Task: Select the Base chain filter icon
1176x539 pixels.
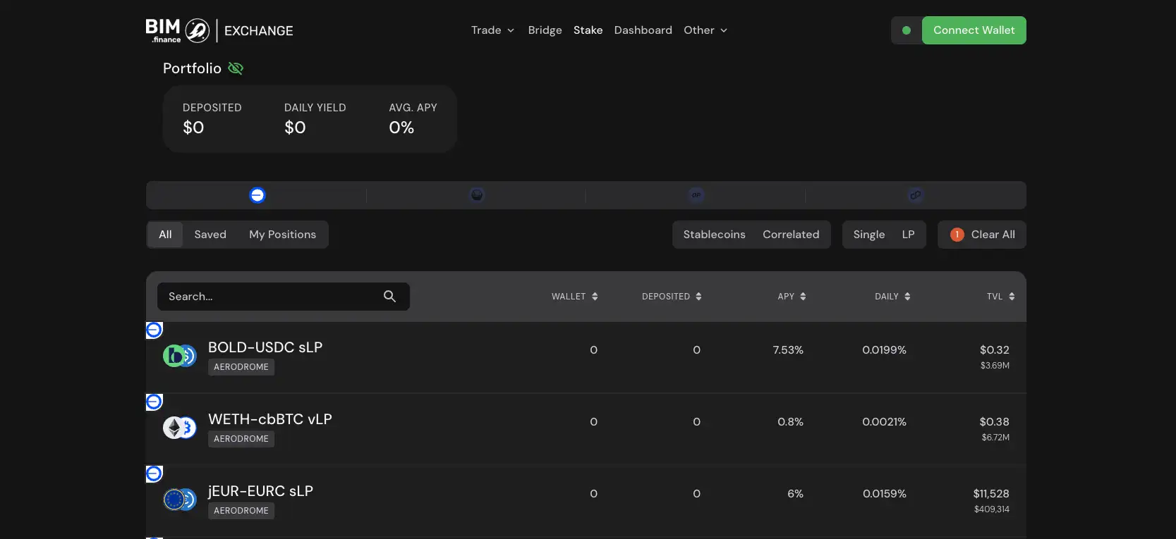Action: 257,195
